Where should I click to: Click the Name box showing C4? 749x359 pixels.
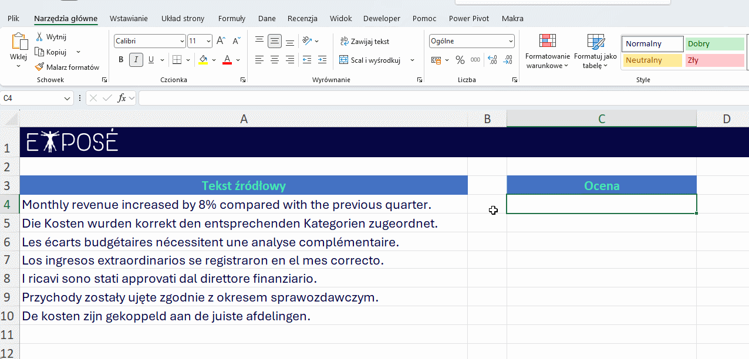pos(32,98)
